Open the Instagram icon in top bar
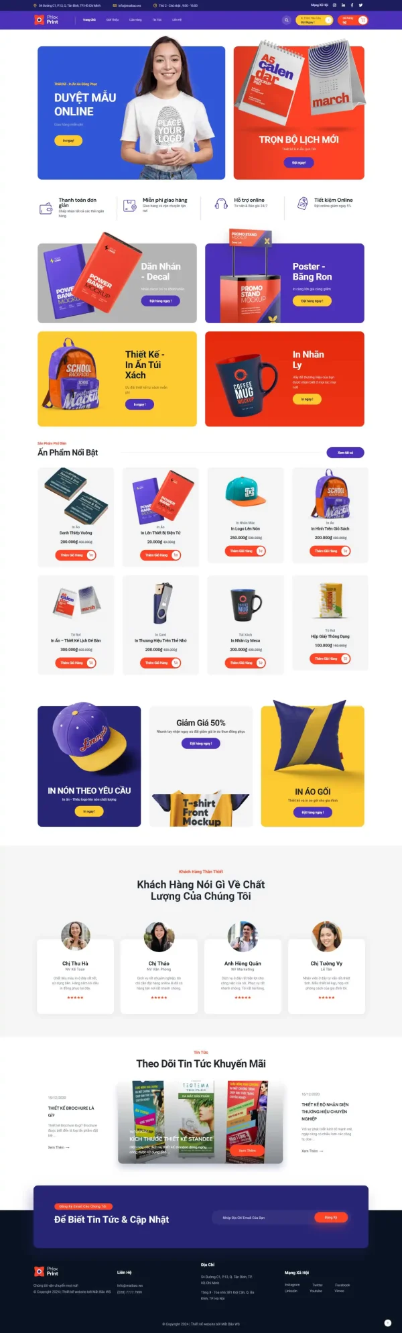Viewport: 402px width, 1333px height. click(334, 5)
